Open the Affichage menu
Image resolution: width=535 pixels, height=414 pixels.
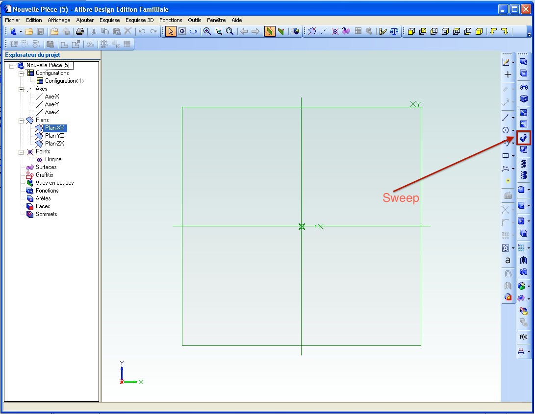click(x=59, y=20)
